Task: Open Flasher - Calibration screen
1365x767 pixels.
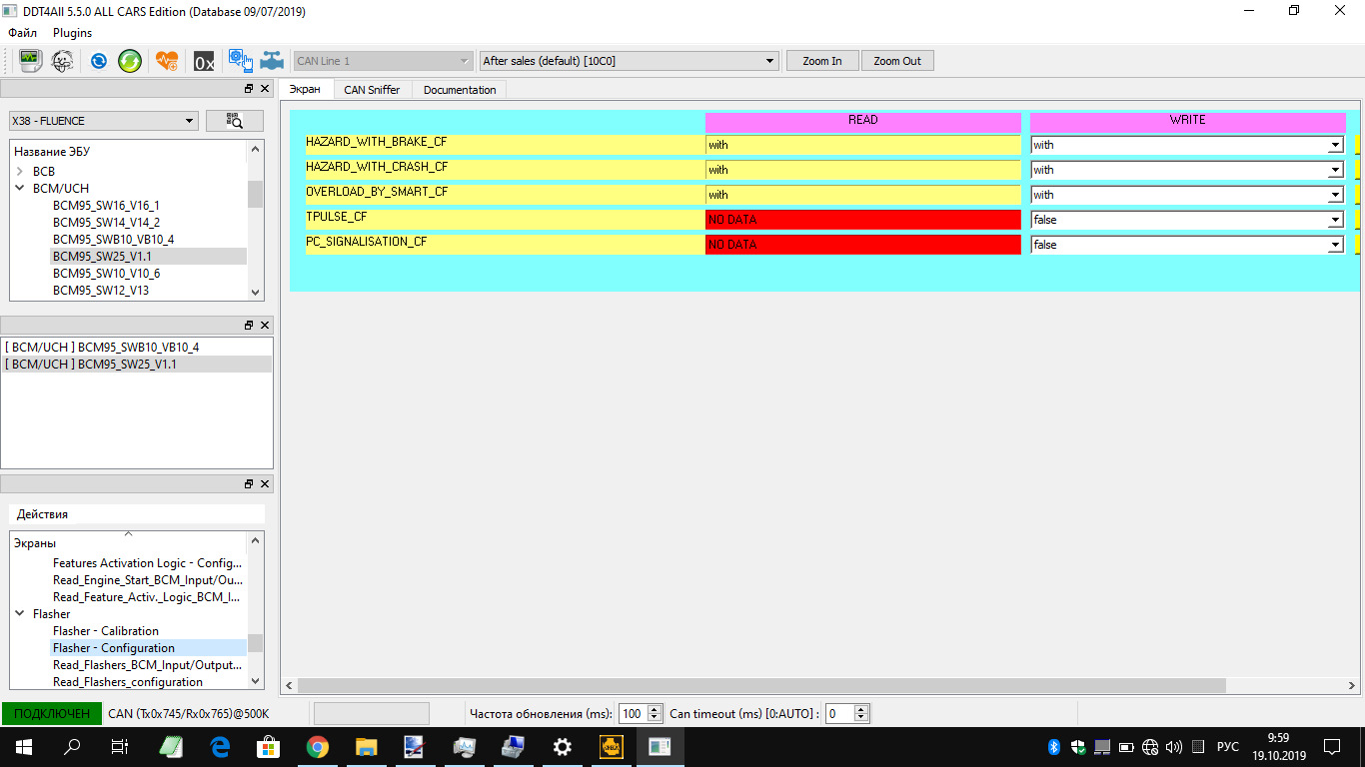Action: pos(106,631)
